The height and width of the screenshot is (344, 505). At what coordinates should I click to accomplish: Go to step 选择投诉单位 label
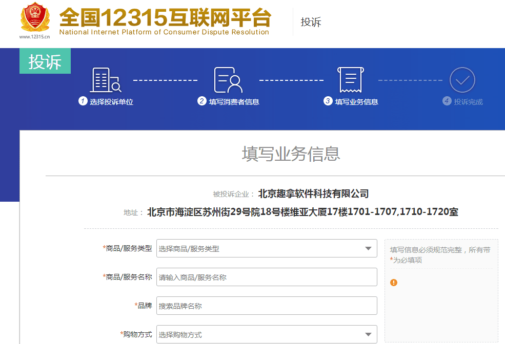pos(111,102)
